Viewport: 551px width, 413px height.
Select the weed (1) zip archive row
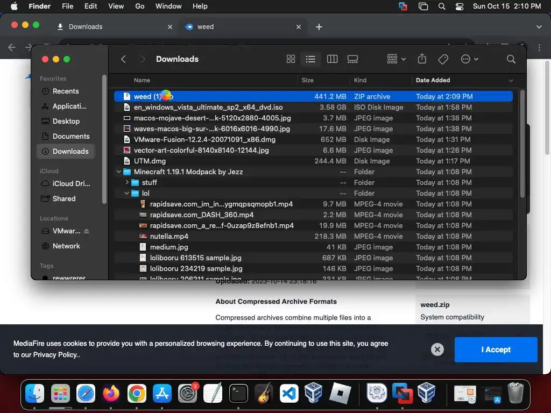pos(313,96)
